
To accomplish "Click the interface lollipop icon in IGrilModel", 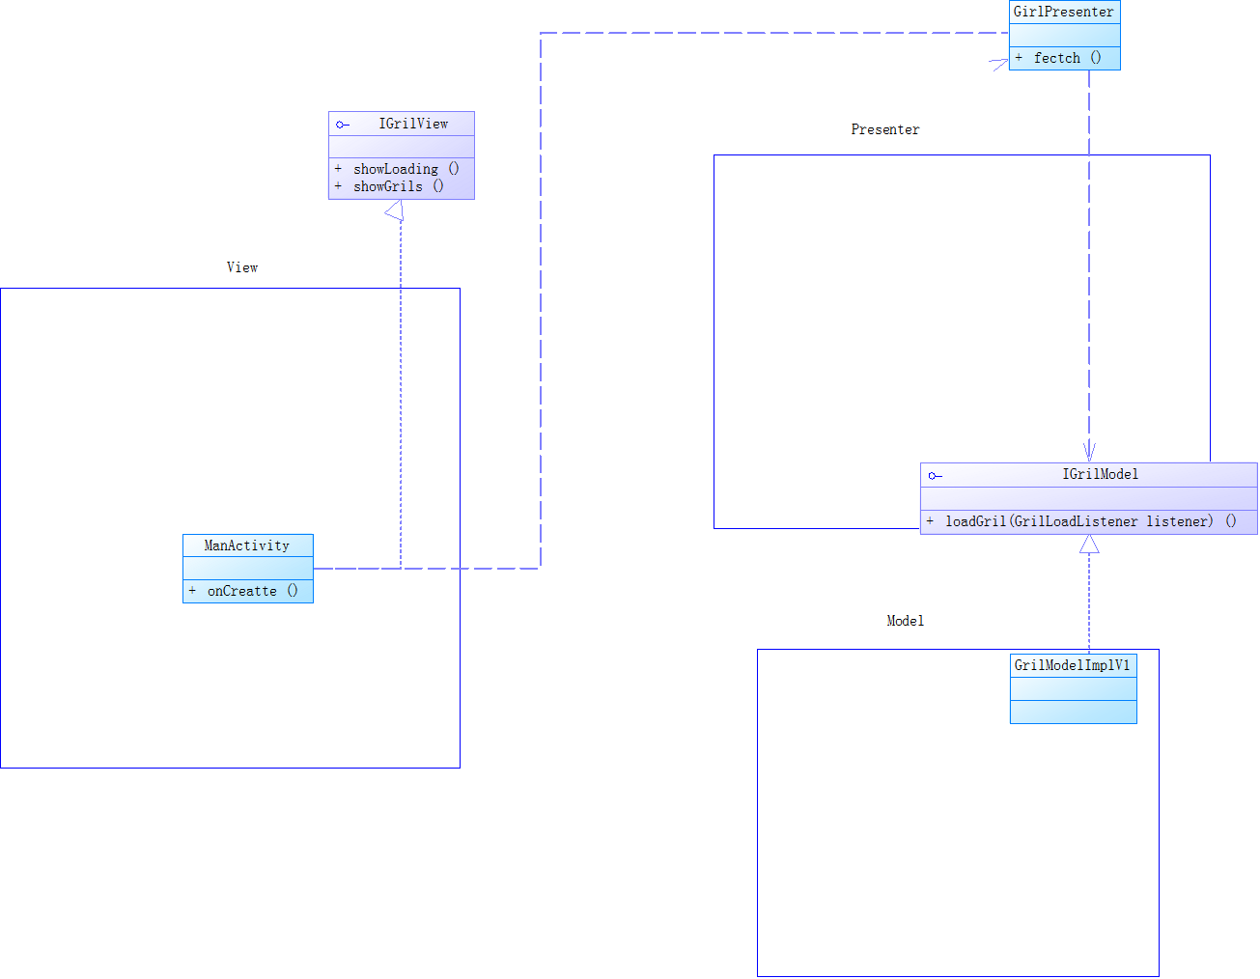I will [x=935, y=475].
